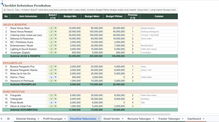
Task: Select the 413 pax × Rp120rb note
Action: click(x=159, y=35)
